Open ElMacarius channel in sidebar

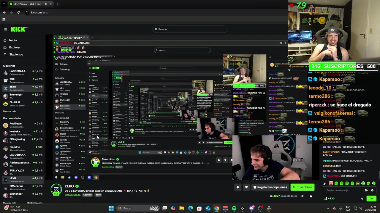[x=23, y=188]
